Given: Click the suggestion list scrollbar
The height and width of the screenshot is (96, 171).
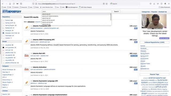Looking at the screenshot, I should [x=111, y=17].
